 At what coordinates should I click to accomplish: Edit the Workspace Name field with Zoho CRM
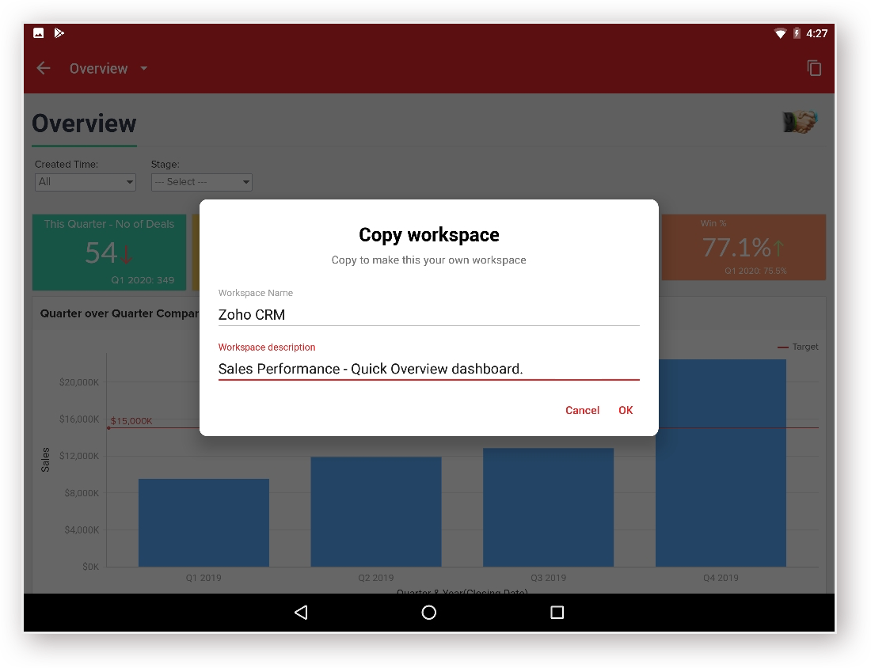(429, 315)
